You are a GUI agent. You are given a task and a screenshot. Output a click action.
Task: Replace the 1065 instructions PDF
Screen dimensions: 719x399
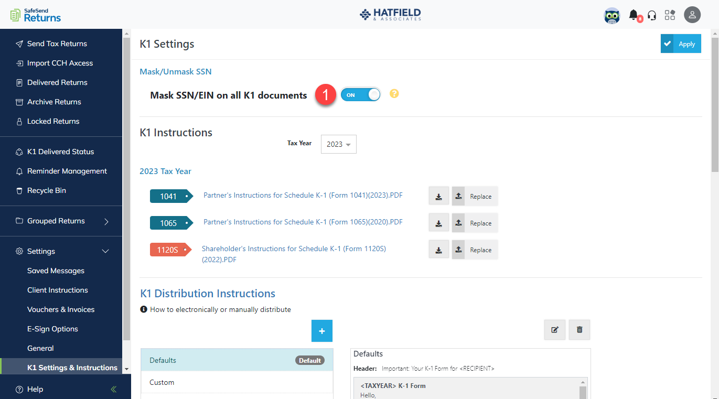coord(475,223)
